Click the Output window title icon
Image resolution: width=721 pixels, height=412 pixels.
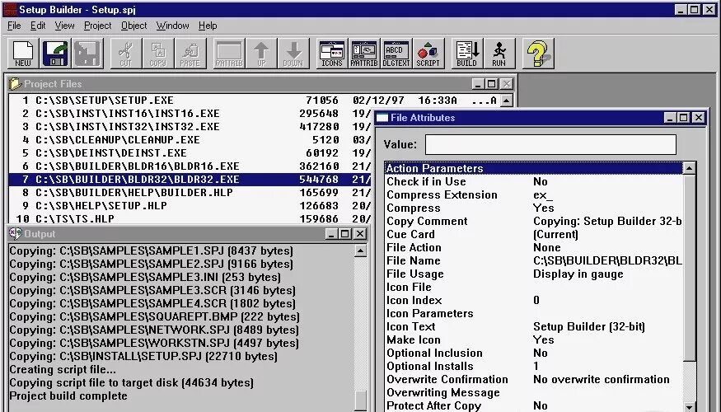[x=15, y=233]
